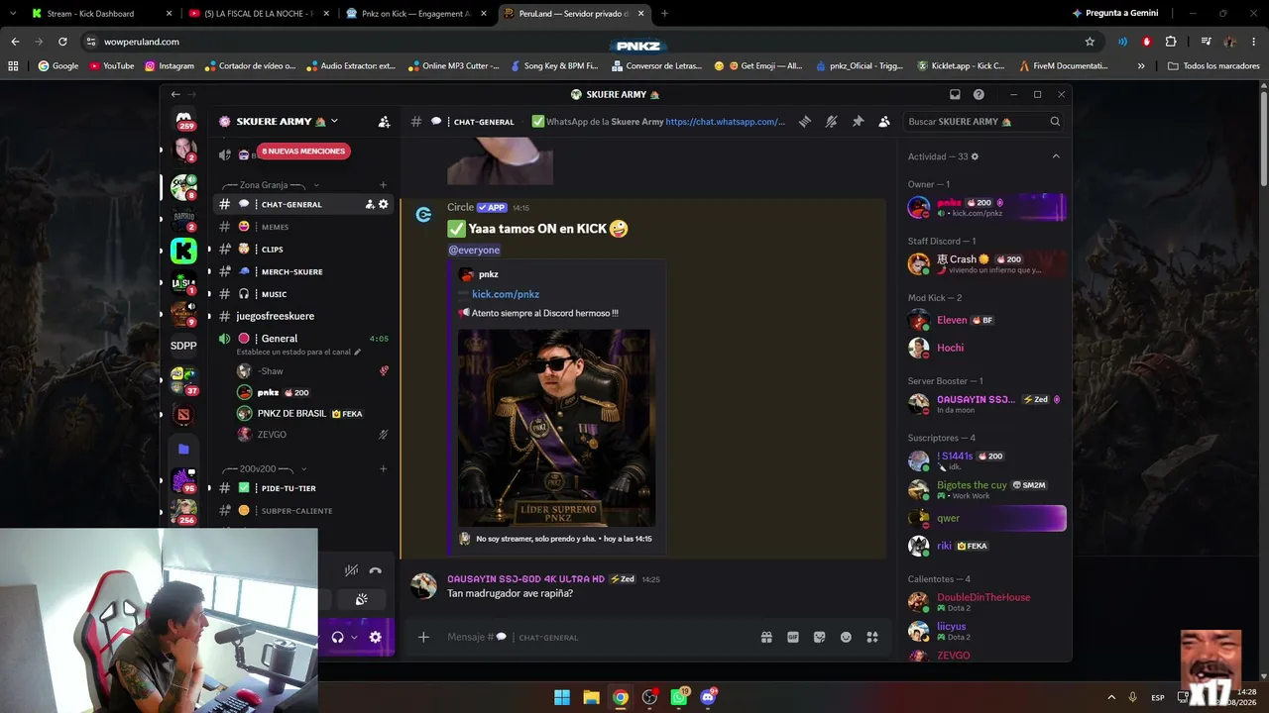Open output device dropdown beside headphones

click(x=353, y=637)
